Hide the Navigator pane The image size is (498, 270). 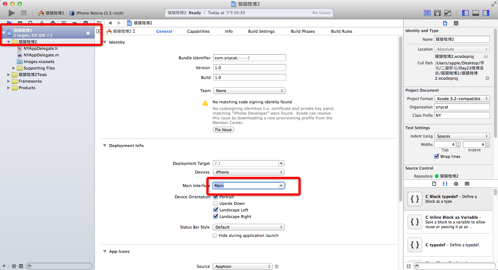pyautogui.click(x=466, y=13)
